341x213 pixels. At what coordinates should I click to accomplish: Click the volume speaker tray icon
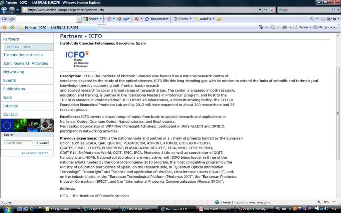(326, 209)
